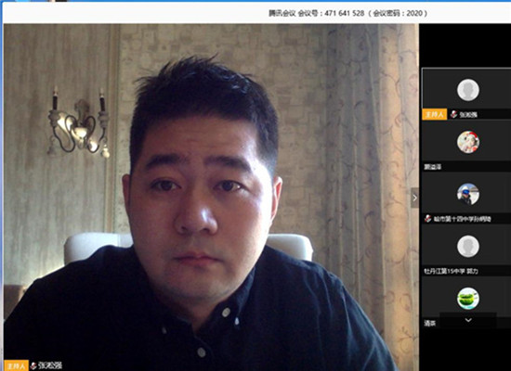This screenshot has width=511, height=371.
Task: Select the host's gray default avatar in the sidebar
Action: pos(468,90)
